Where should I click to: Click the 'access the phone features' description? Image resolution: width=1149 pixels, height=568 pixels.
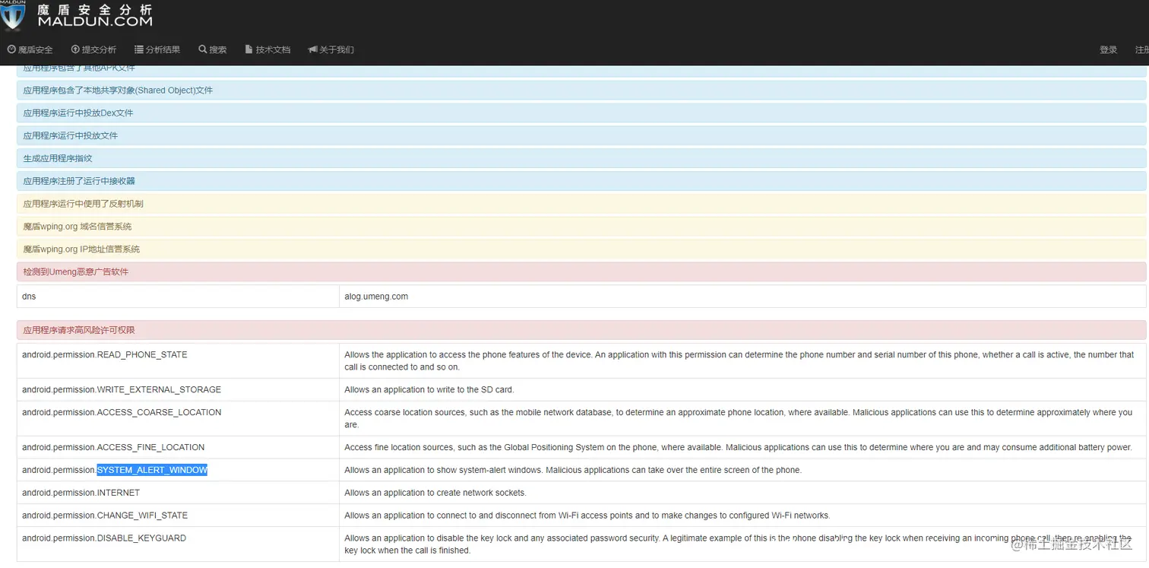click(739, 360)
